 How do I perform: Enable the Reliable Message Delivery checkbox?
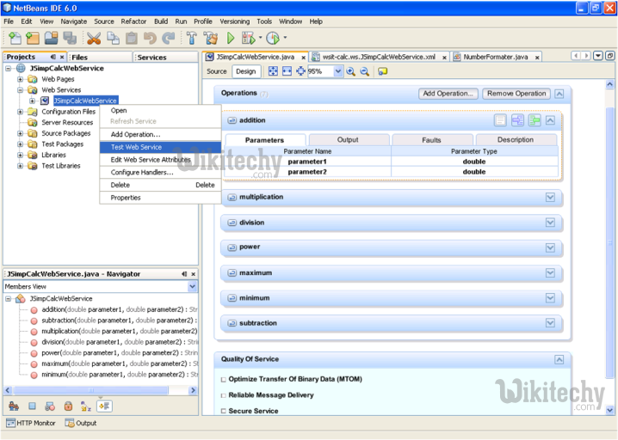coord(224,395)
